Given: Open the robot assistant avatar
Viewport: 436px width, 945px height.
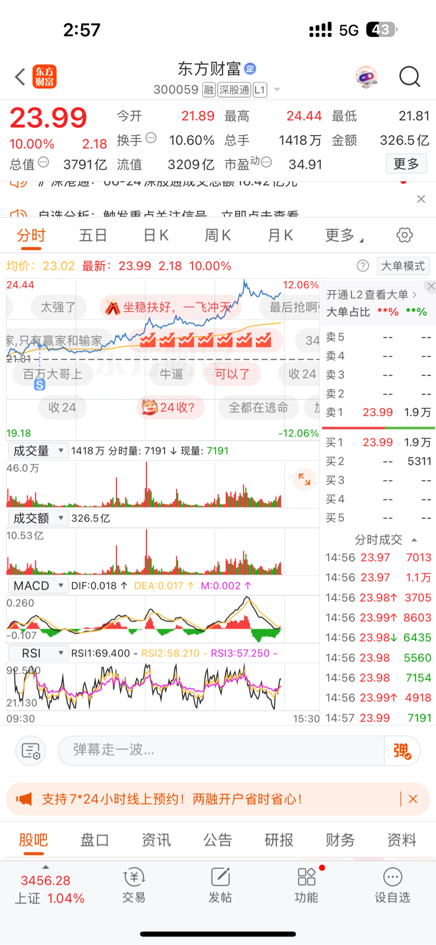Looking at the screenshot, I should click(367, 77).
